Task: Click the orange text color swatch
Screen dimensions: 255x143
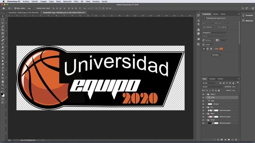Action: [221, 49]
